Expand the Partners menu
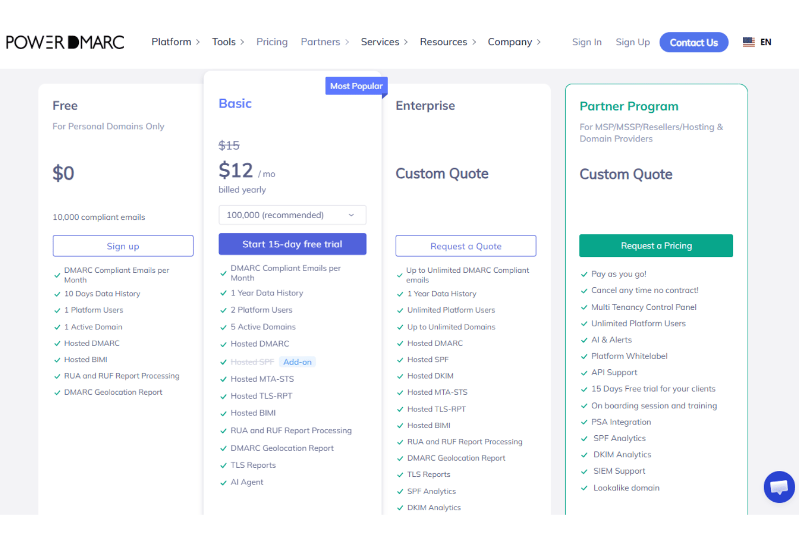 [x=325, y=42]
